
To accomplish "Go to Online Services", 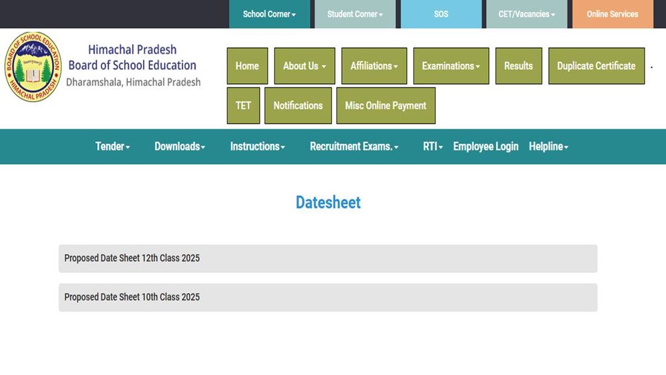I will click(612, 14).
